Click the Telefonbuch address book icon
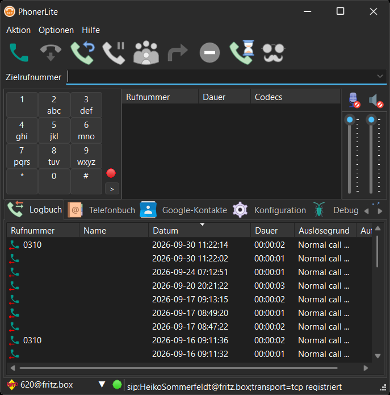 76,210
